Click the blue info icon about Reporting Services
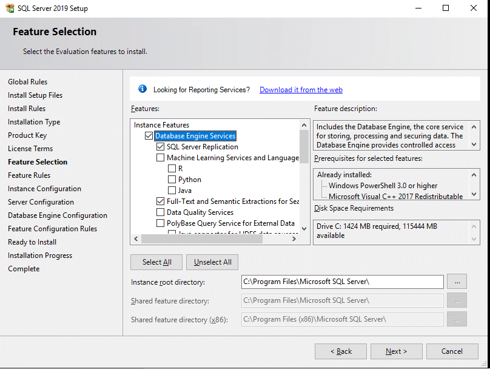Screen dimensions: 490x369 (x=143, y=88)
